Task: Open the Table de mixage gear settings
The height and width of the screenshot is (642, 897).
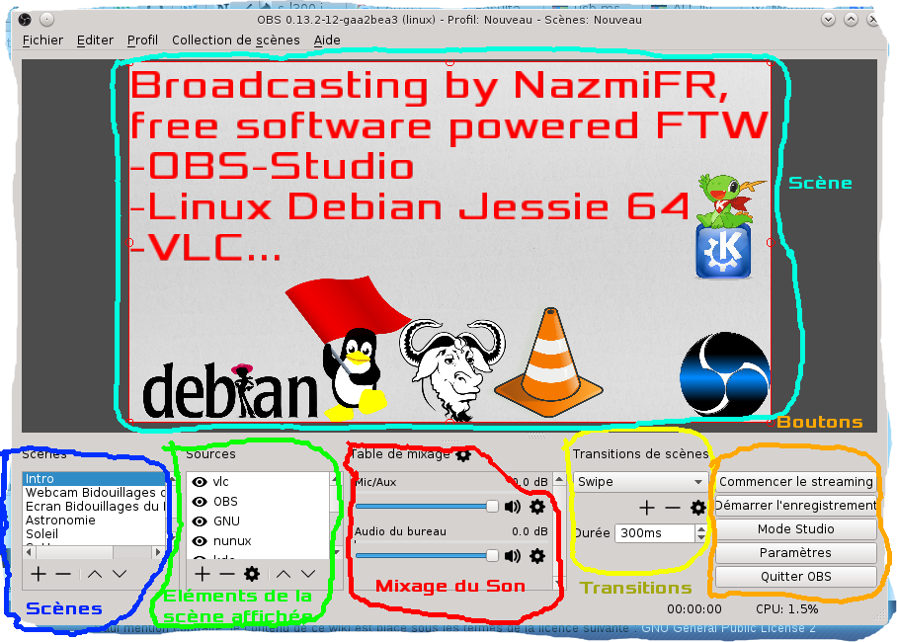Action: pos(462,454)
